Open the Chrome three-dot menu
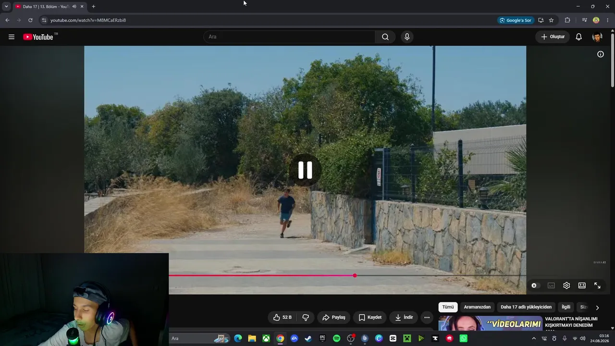 pos(608,20)
